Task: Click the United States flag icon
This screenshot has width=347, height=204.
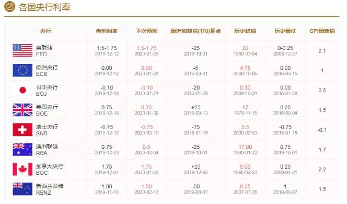Action: [x=22, y=50]
